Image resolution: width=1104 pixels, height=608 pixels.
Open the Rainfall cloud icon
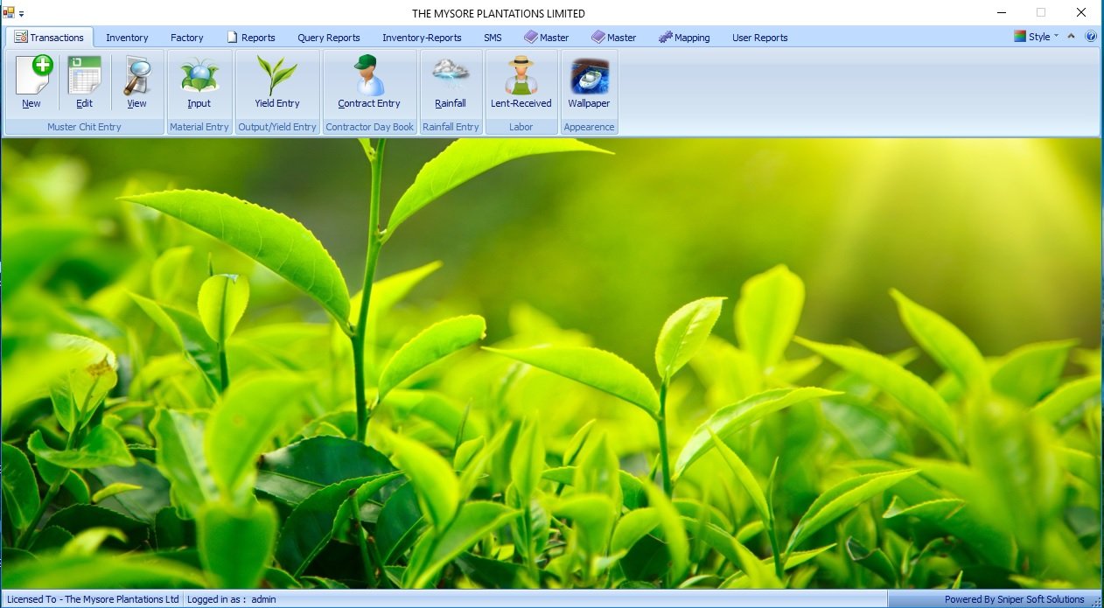point(451,82)
